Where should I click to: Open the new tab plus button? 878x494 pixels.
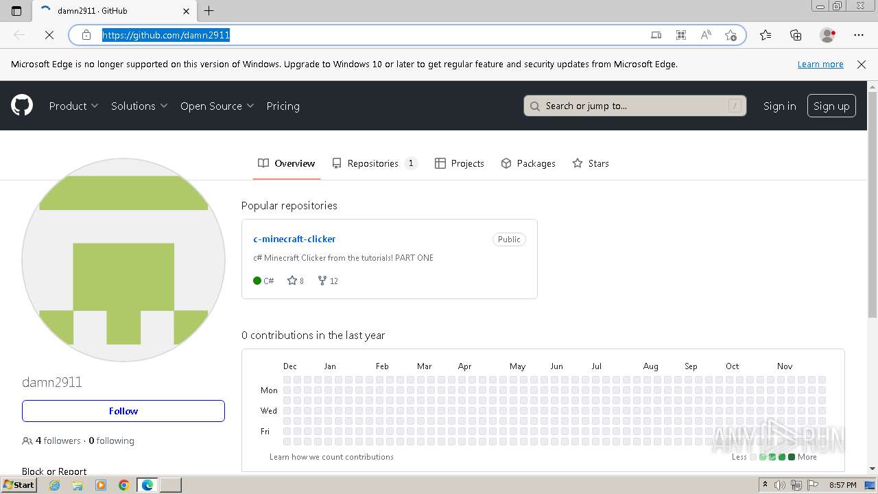click(x=209, y=11)
